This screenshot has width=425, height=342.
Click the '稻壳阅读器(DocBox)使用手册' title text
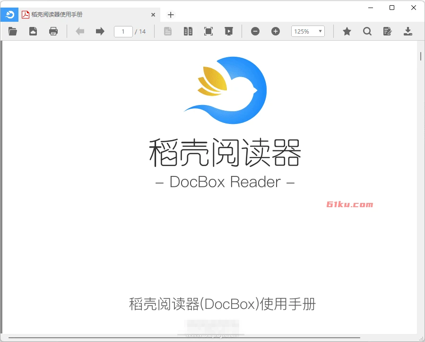click(x=222, y=304)
